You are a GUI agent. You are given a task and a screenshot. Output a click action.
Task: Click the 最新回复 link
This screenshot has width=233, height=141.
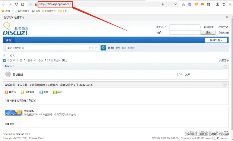coord(224,60)
